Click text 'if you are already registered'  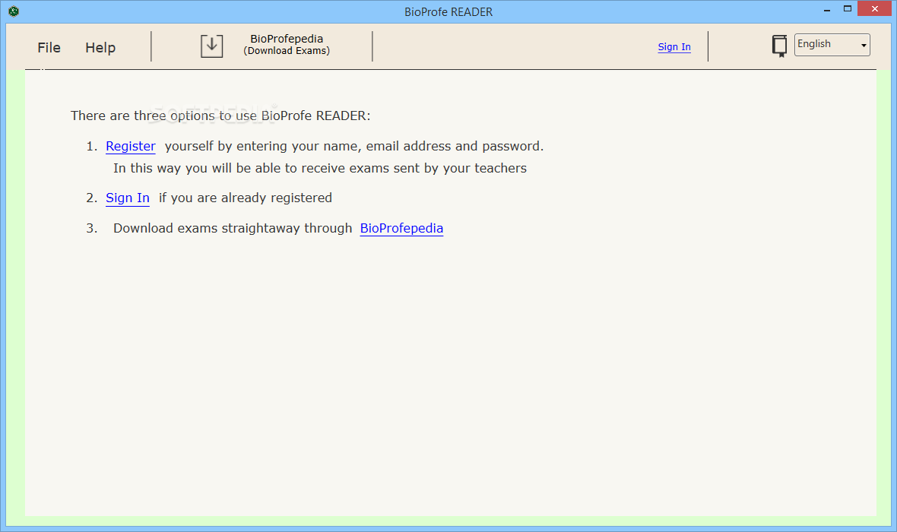point(246,198)
